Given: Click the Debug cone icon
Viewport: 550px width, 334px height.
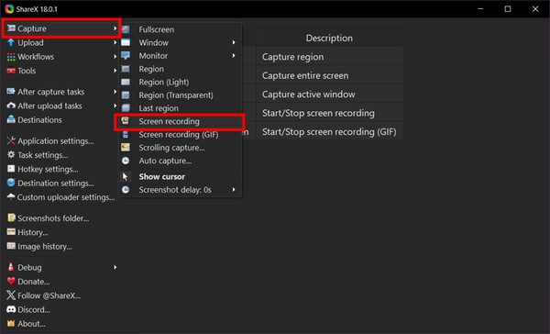Looking at the screenshot, I should click(x=11, y=267).
